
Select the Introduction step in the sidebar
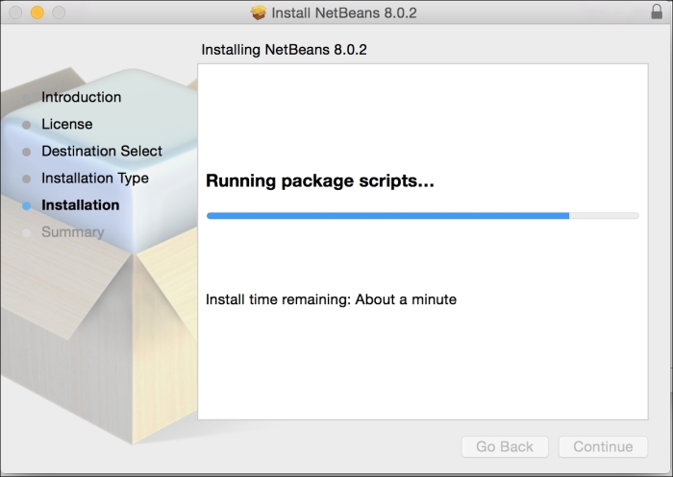point(81,97)
